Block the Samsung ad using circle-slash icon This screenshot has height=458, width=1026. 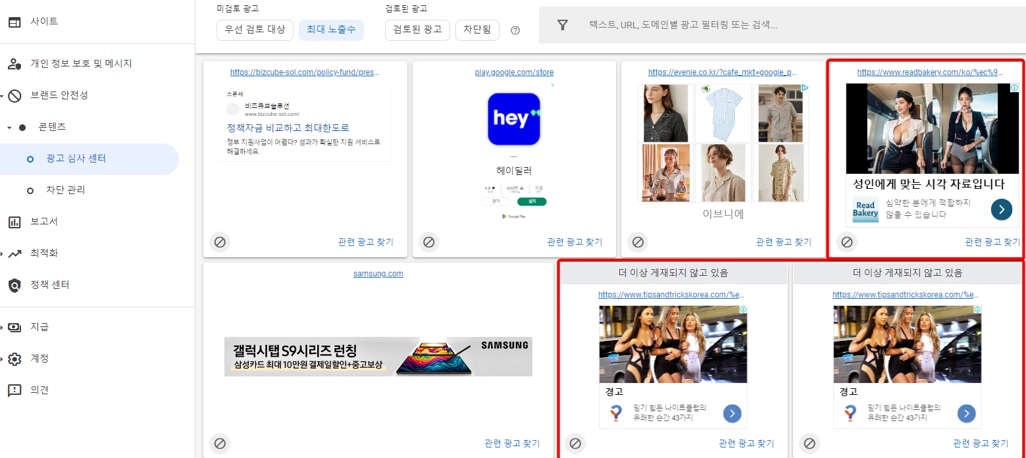point(220,444)
